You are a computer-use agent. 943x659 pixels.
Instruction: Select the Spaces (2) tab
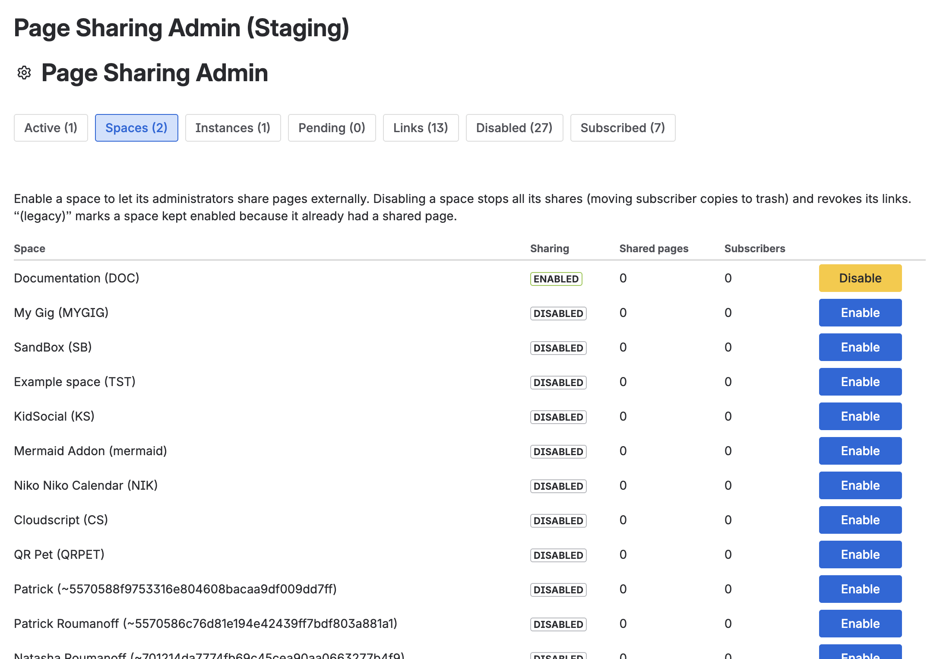click(136, 128)
